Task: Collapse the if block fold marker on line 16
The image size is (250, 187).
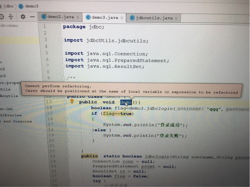Action: (x=66, y=119)
